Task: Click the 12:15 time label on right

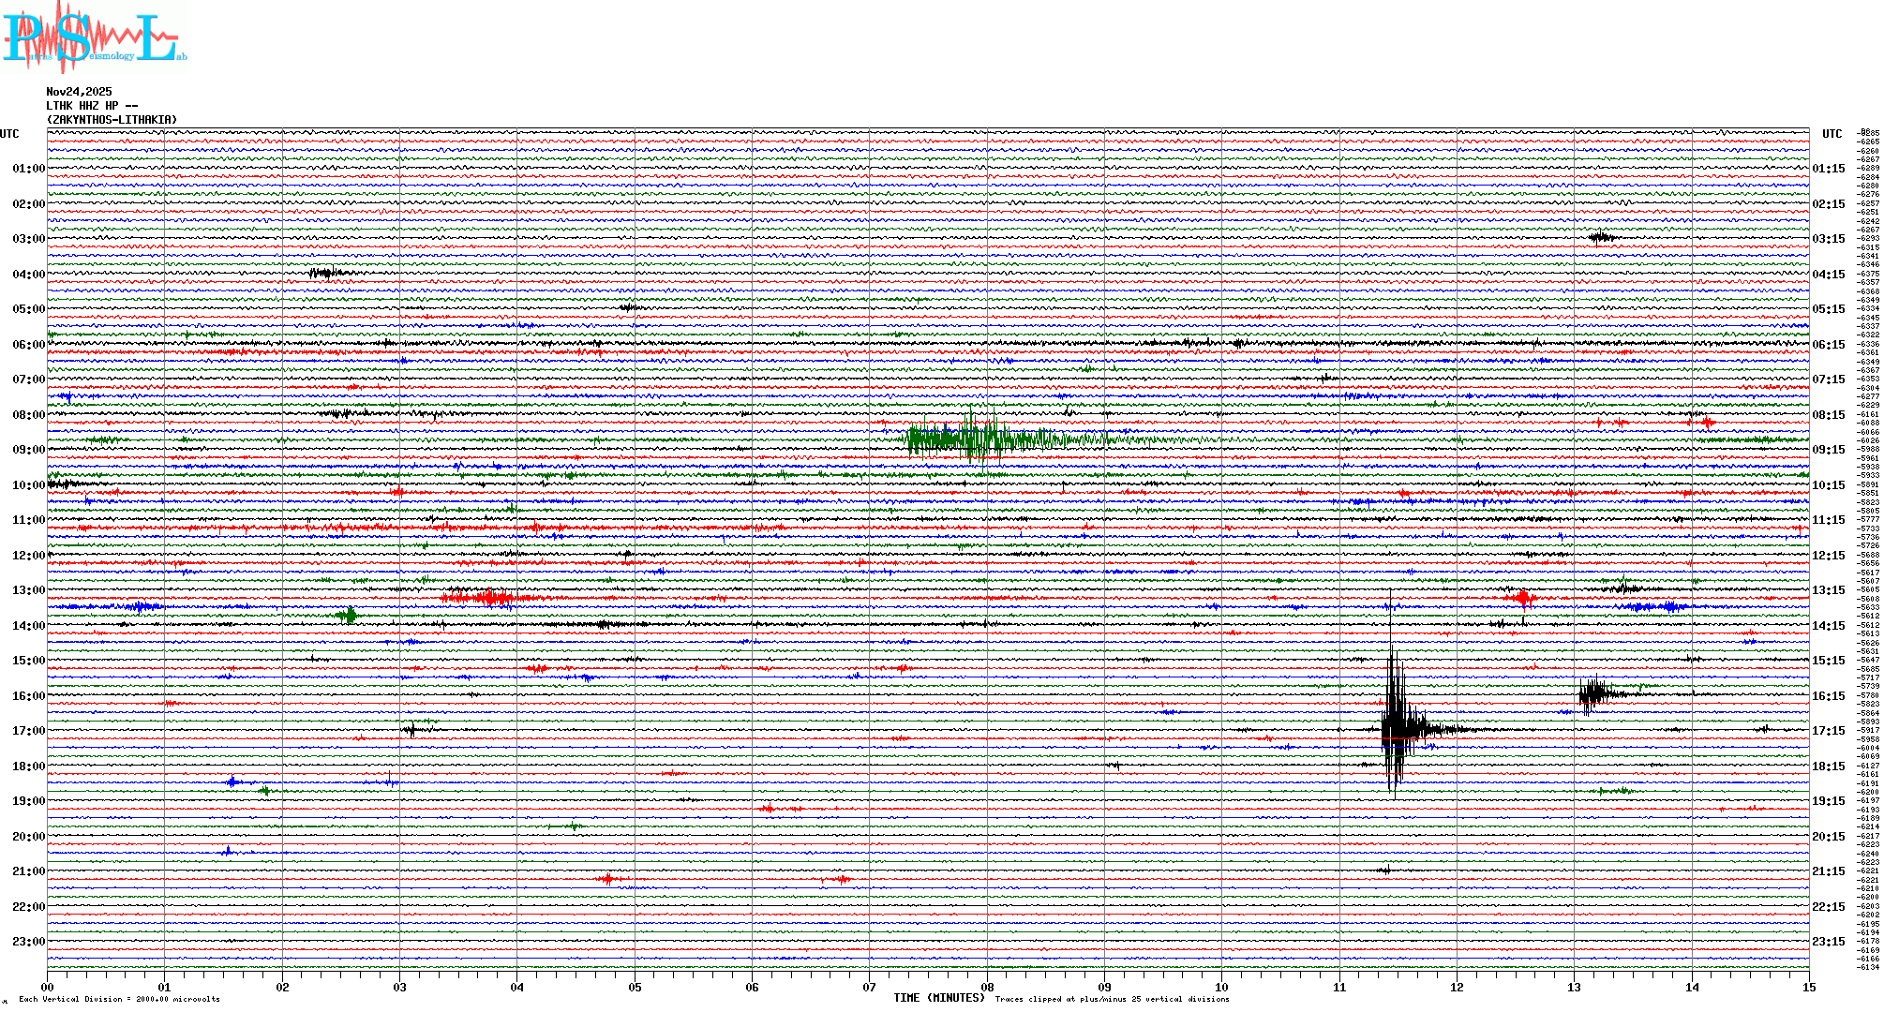Action: pos(1829,556)
